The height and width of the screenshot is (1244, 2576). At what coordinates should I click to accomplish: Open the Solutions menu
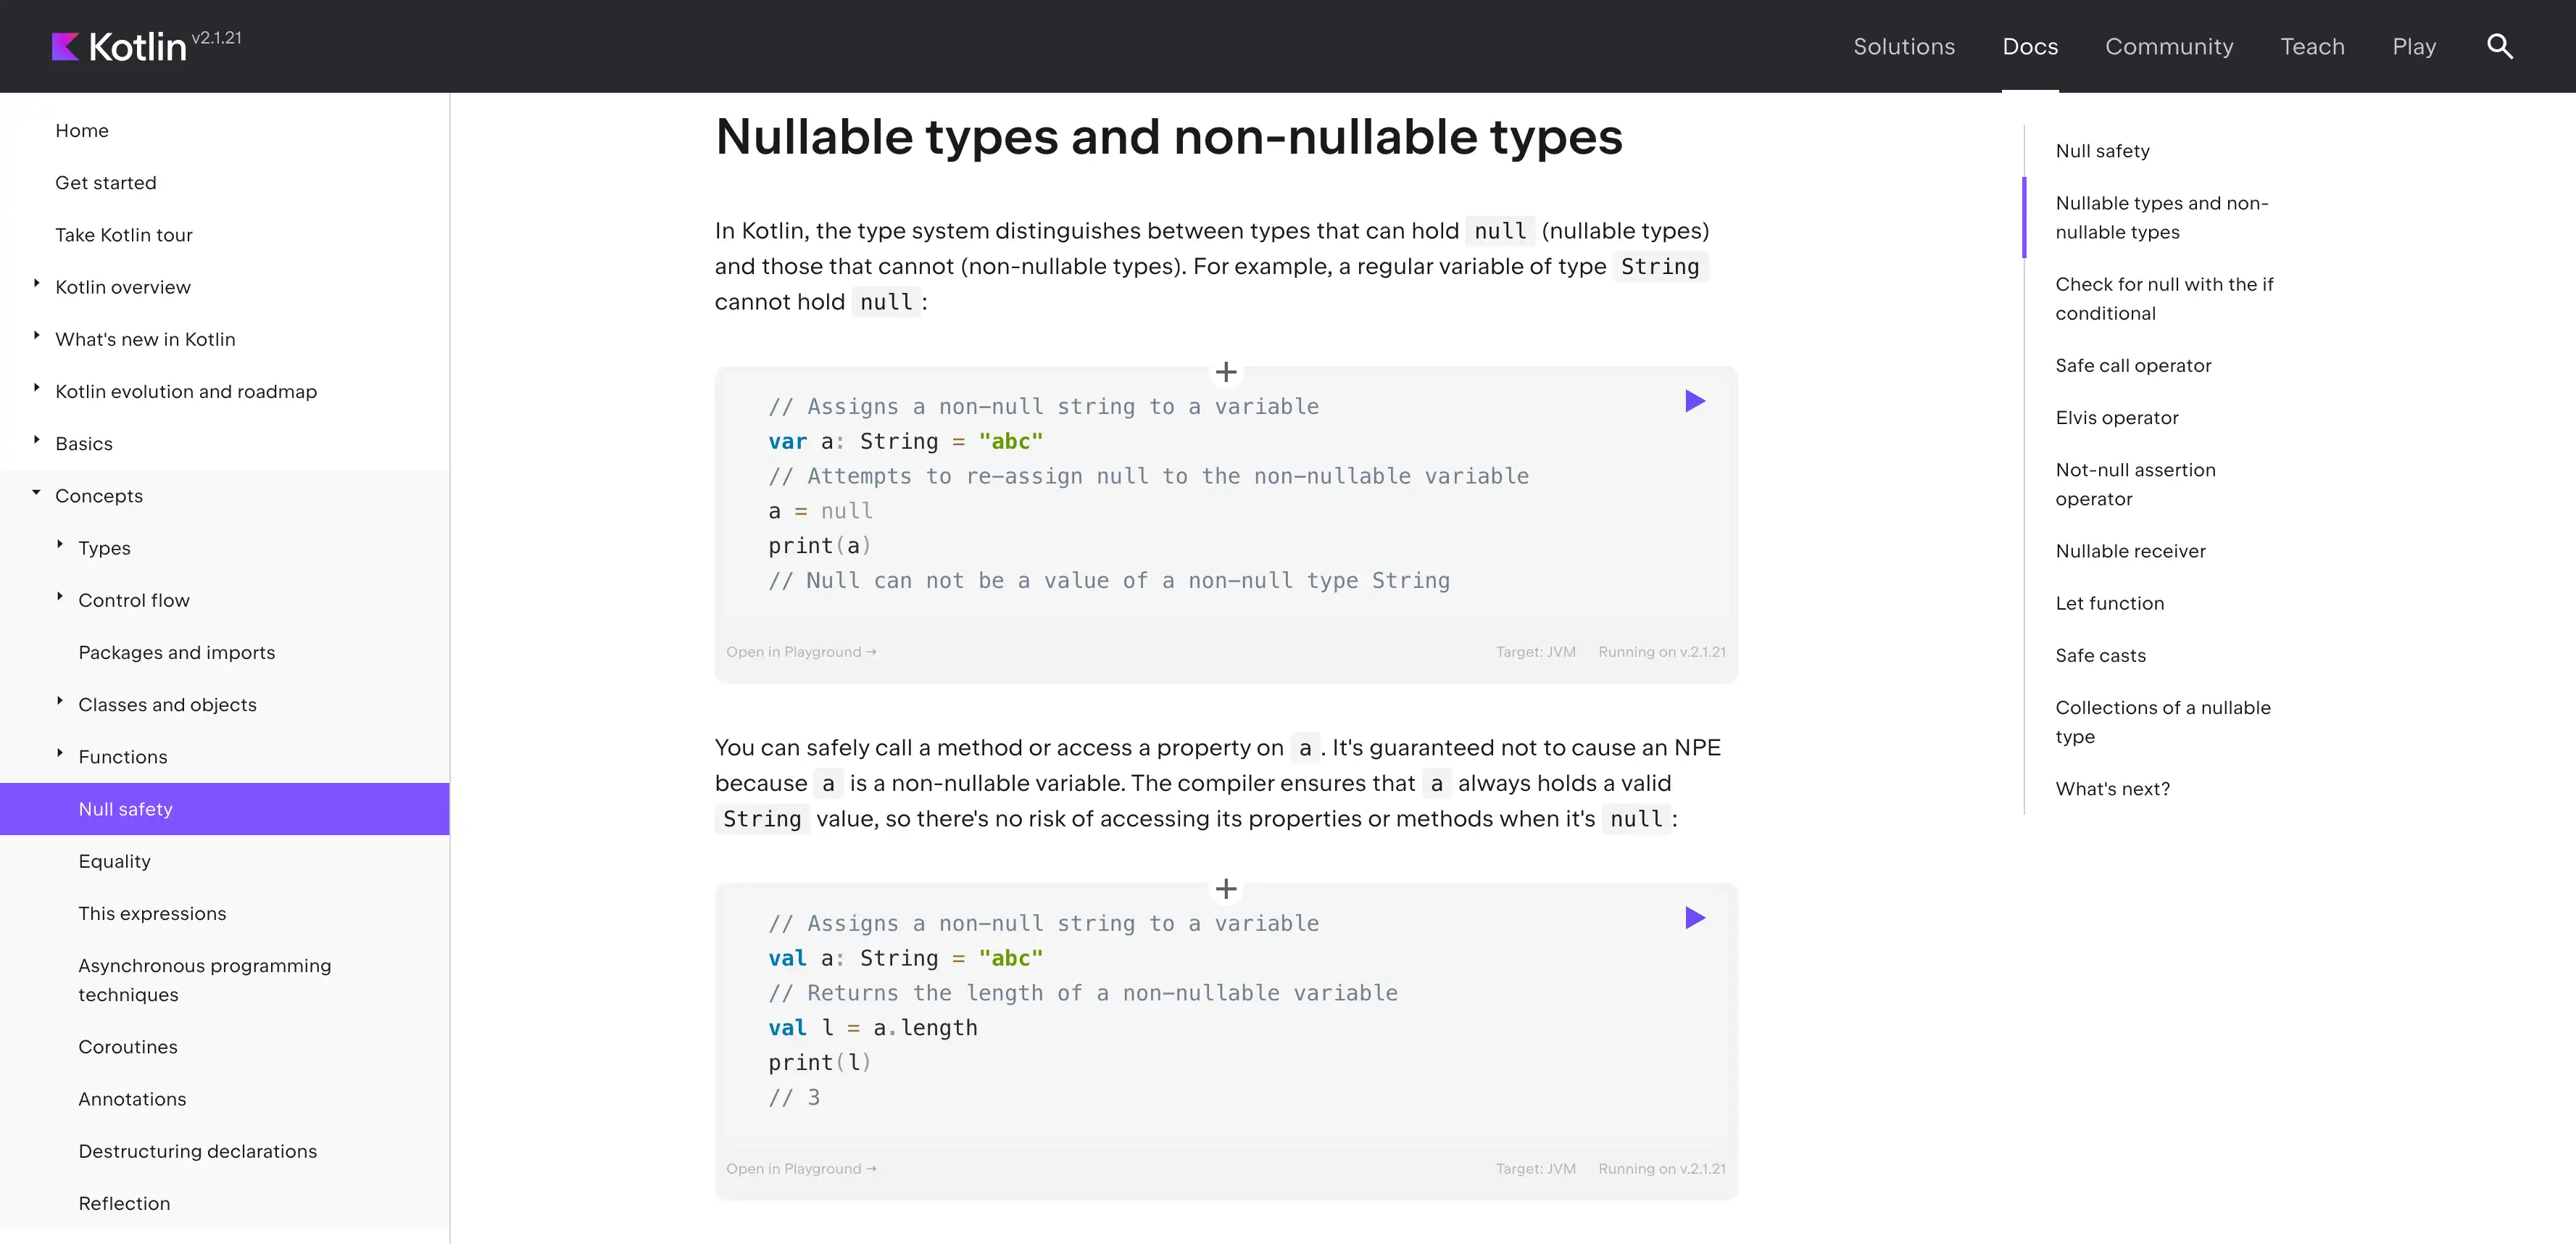pyautogui.click(x=1903, y=46)
